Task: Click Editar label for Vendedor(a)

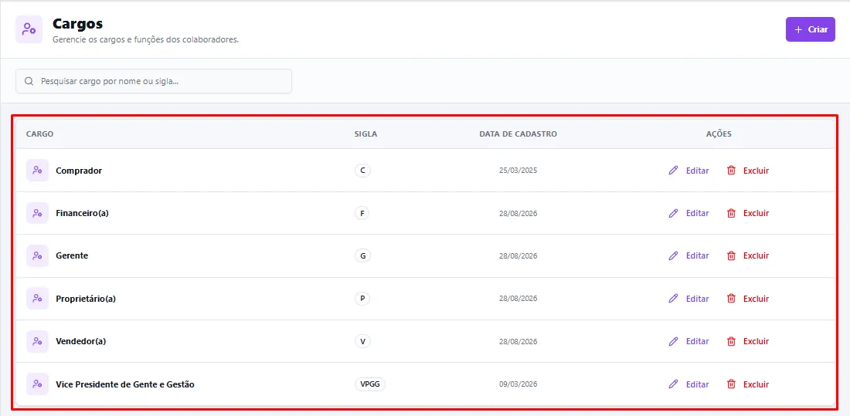Action: [x=697, y=341]
